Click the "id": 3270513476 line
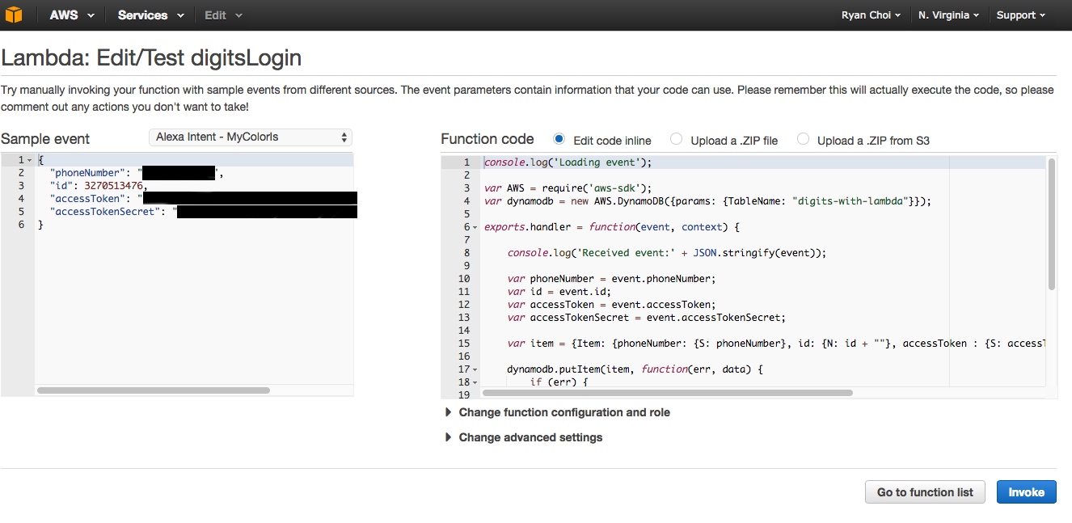Screen dimensions: 1072x523 coord(99,186)
